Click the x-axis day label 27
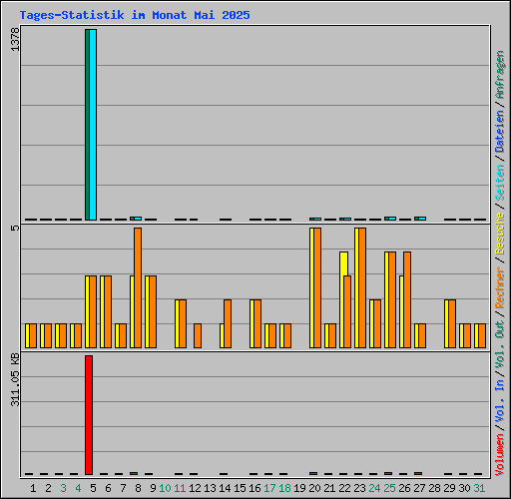This screenshot has height=499, width=511. tap(419, 488)
